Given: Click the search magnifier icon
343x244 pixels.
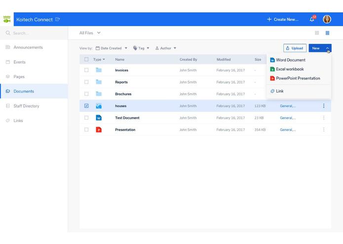Looking at the screenshot, I should [x=8, y=33].
